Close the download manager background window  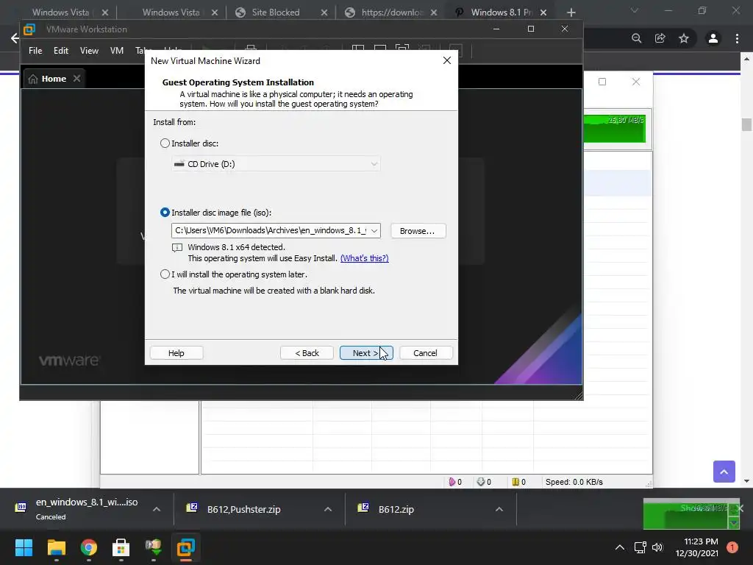point(636,82)
